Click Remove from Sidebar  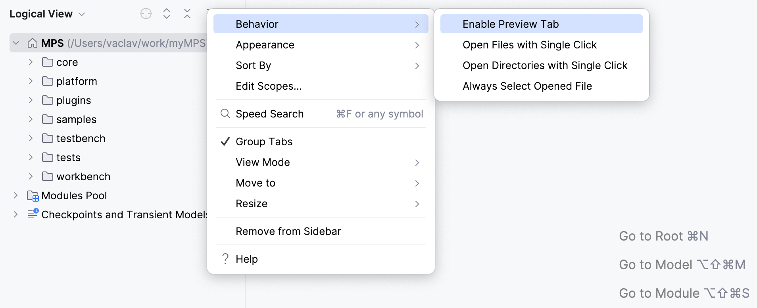click(x=288, y=231)
